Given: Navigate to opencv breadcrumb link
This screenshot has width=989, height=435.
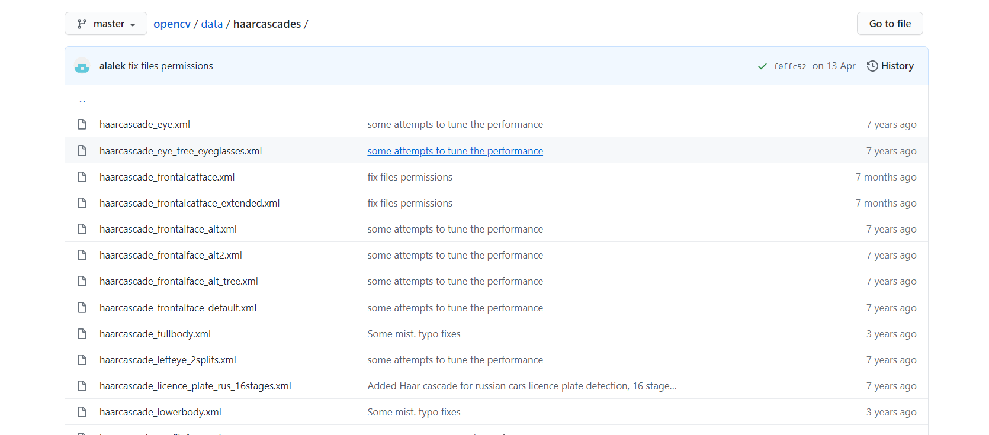Looking at the screenshot, I should (172, 24).
